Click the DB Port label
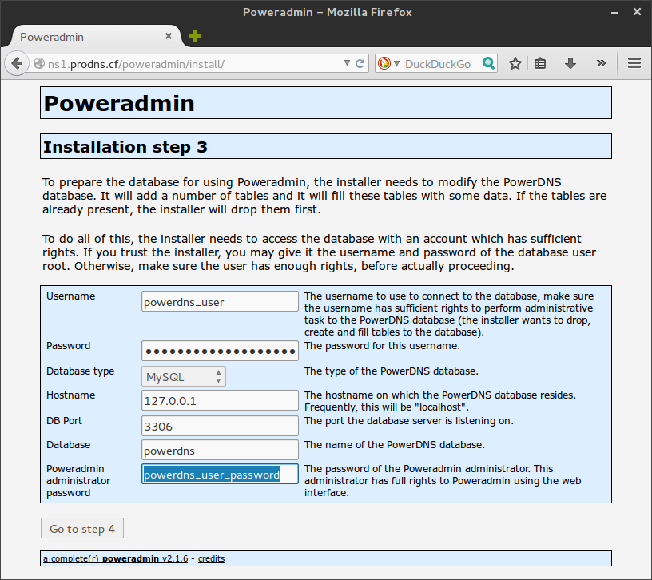The height and width of the screenshot is (580, 652). [x=64, y=421]
